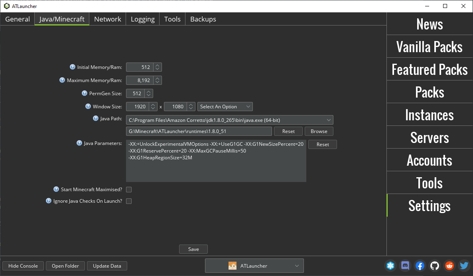Click the Java Parameters text area
The width and height of the screenshot is (473, 276).
(216, 161)
